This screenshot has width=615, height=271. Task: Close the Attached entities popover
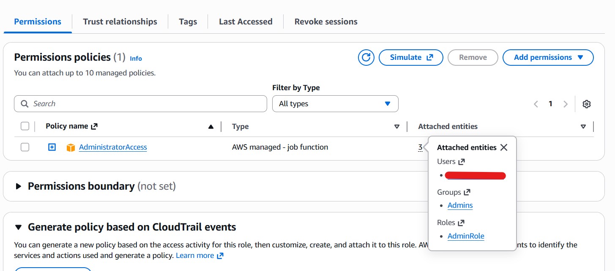[503, 147]
